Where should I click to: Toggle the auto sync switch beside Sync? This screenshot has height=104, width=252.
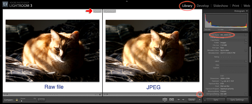pyautogui.click(x=205, y=100)
